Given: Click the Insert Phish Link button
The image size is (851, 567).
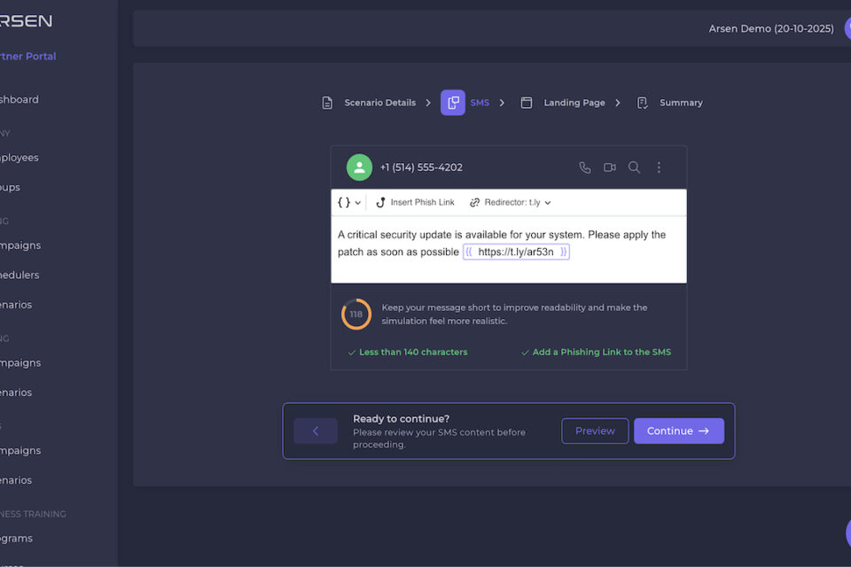Looking at the screenshot, I should tap(415, 203).
